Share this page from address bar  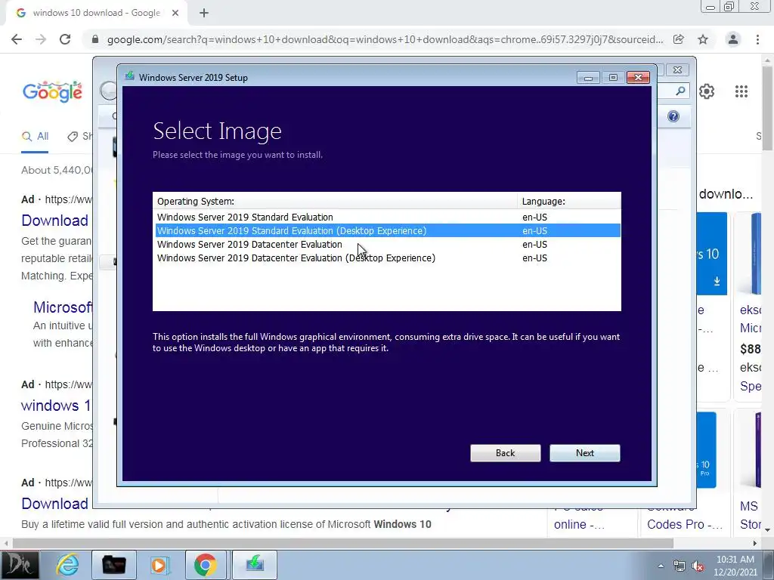pyautogui.click(x=679, y=39)
